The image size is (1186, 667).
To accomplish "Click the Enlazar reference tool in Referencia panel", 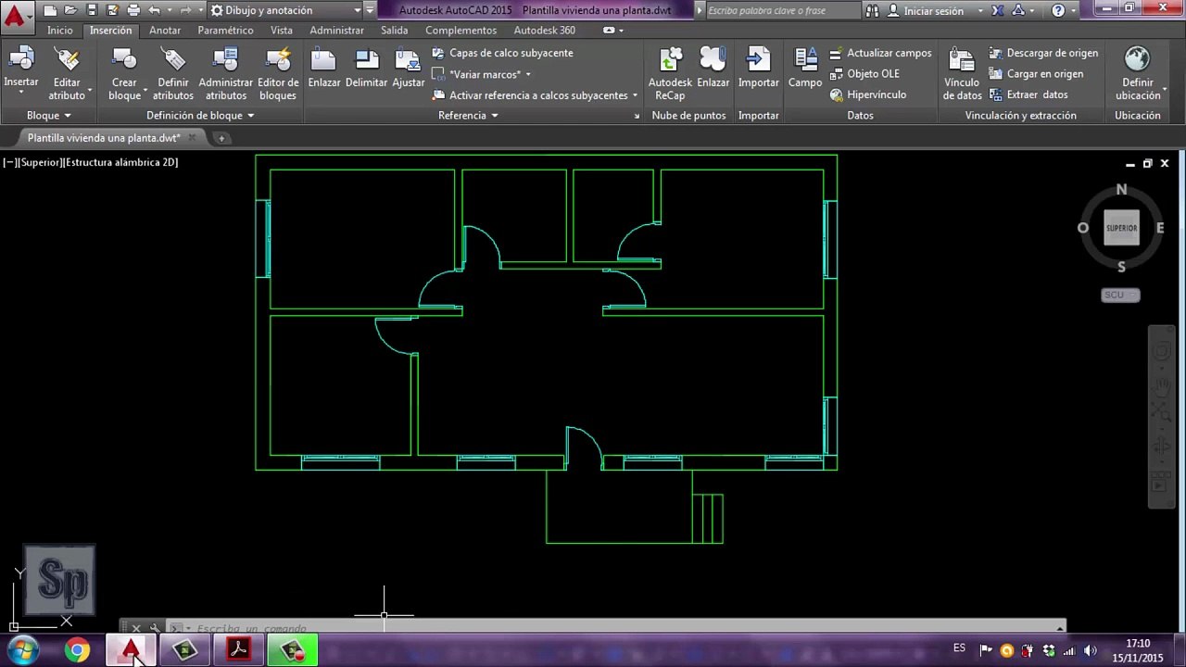I will (324, 69).
